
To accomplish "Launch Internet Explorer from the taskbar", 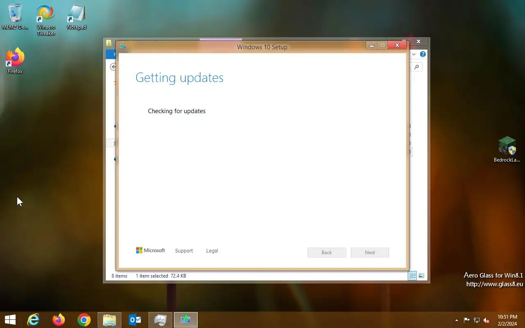I will [x=33, y=320].
